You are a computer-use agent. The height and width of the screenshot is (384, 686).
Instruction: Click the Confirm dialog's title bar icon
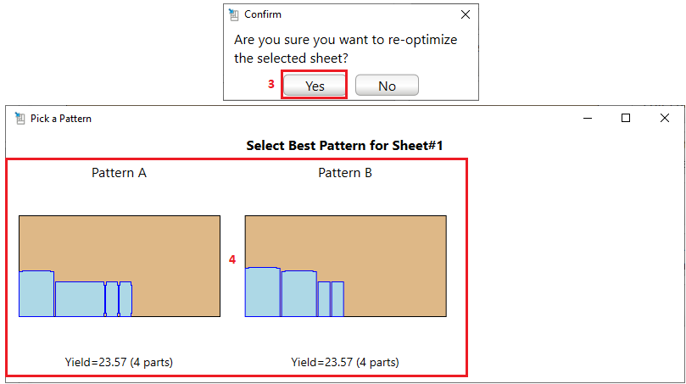coord(234,14)
